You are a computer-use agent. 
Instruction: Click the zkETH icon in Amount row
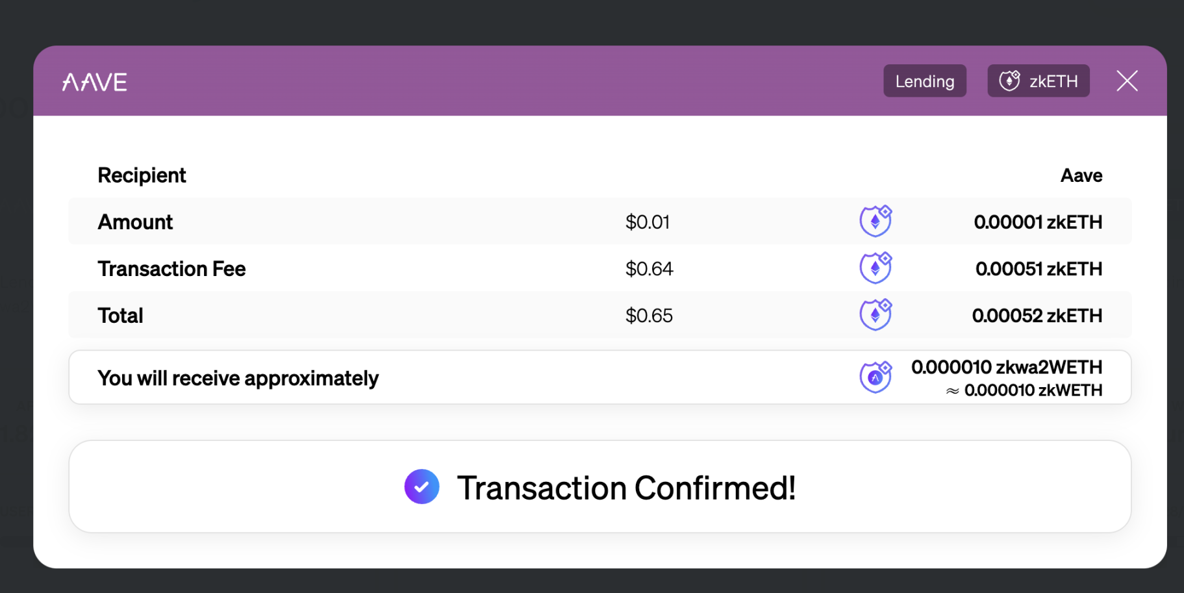875,221
